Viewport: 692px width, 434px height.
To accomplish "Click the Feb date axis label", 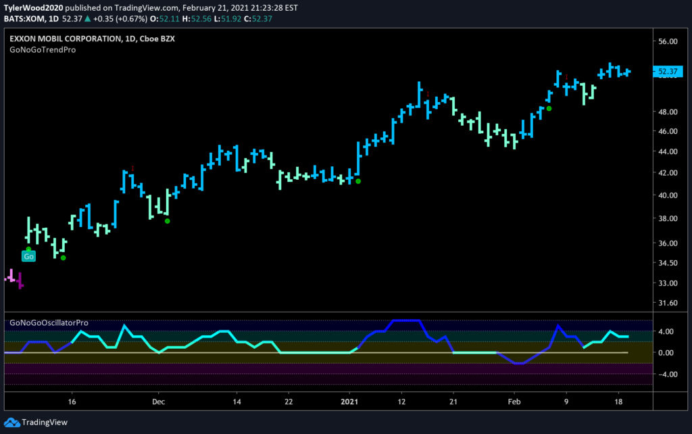I will pos(514,402).
